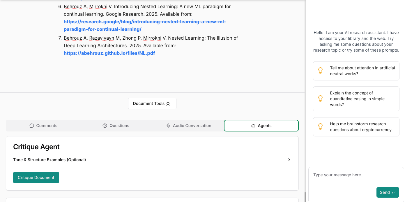Open the abehrouz.github.io NL.pdf link

(x=109, y=53)
